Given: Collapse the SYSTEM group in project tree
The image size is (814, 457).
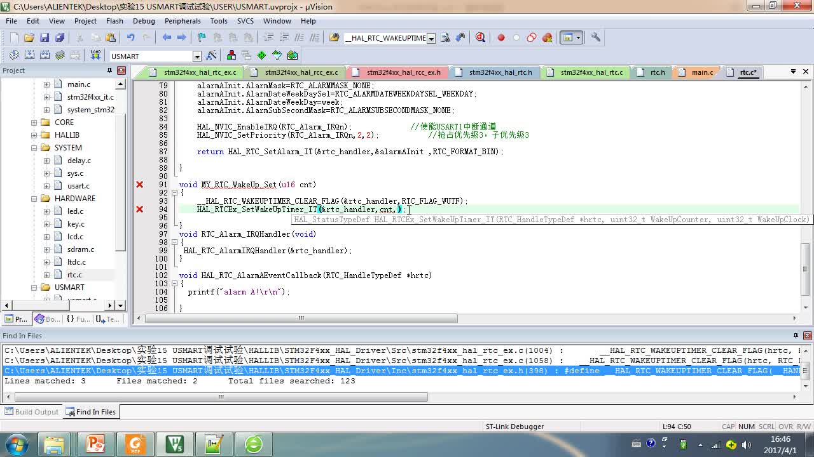Looking at the screenshot, I should pyautogui.click(x=34, y=148).
